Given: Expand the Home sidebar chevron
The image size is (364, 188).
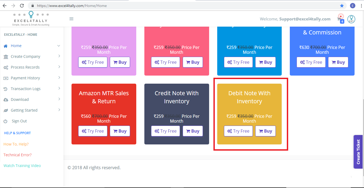Looking at the screenshot, I should [59, 46].
